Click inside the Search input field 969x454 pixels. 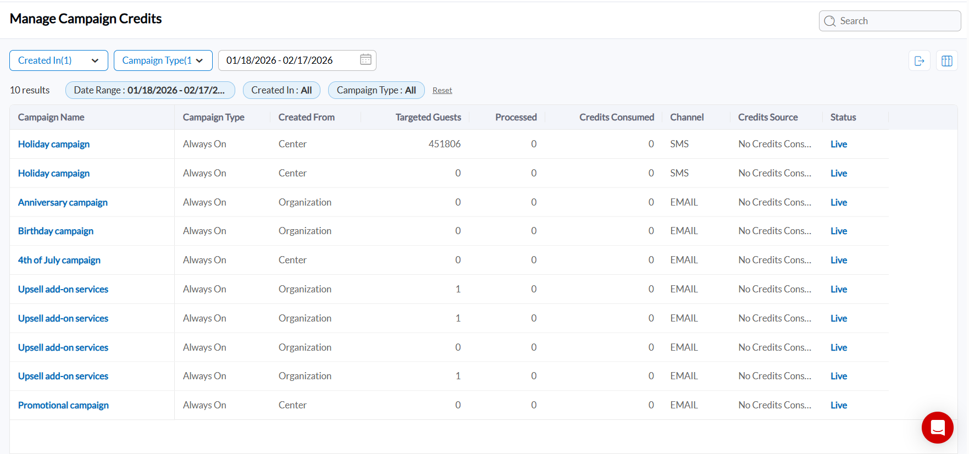(896, 21)
